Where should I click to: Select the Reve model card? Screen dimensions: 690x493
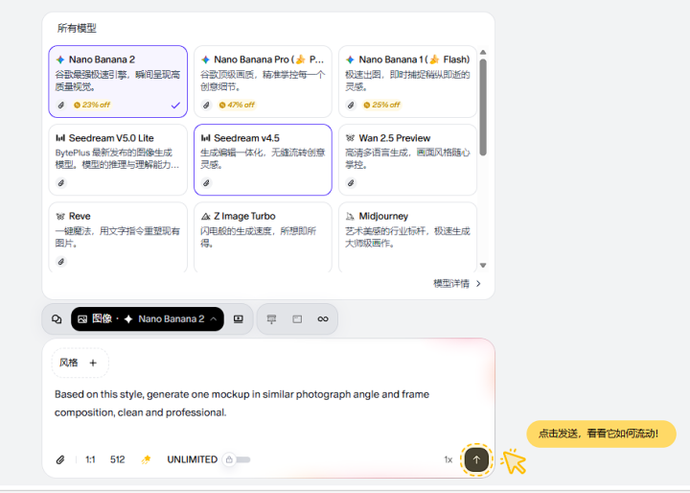(118, 237)
